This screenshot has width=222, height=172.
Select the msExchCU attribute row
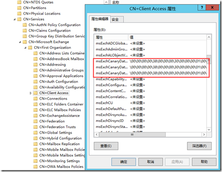[151, 103]
